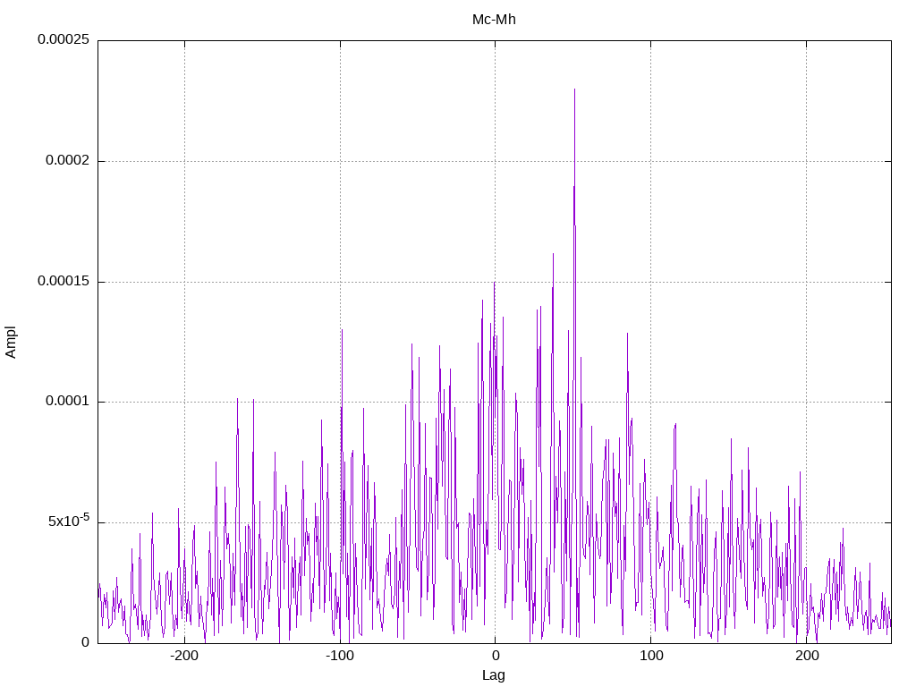Click the y-axis value 0.0001
Screen dimensions: 916x687
[x=68, y=402]
